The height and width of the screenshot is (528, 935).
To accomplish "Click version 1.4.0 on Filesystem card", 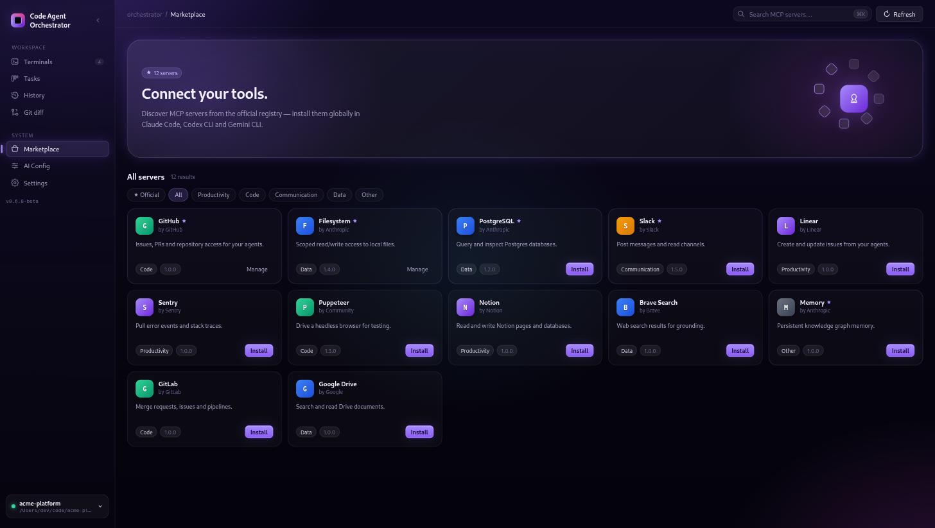I will click(x=329, y=269).
